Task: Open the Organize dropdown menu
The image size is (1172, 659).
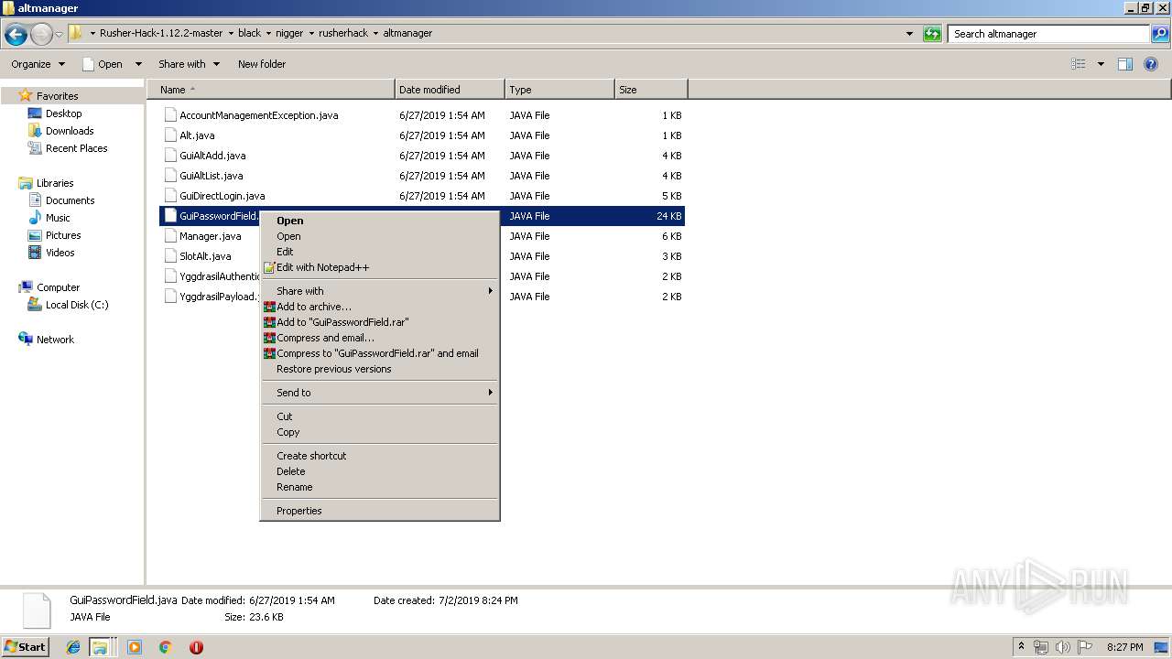Action: click(x=38, y=64)
